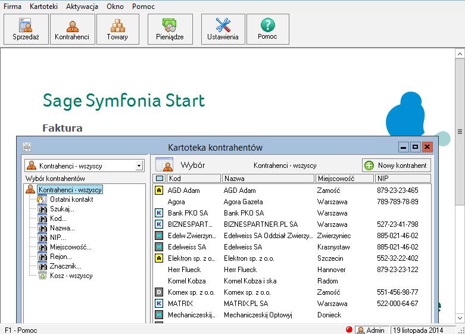
Task: Click the H marker of Mechaniczeskij row
Action: (x=159, y=315)
